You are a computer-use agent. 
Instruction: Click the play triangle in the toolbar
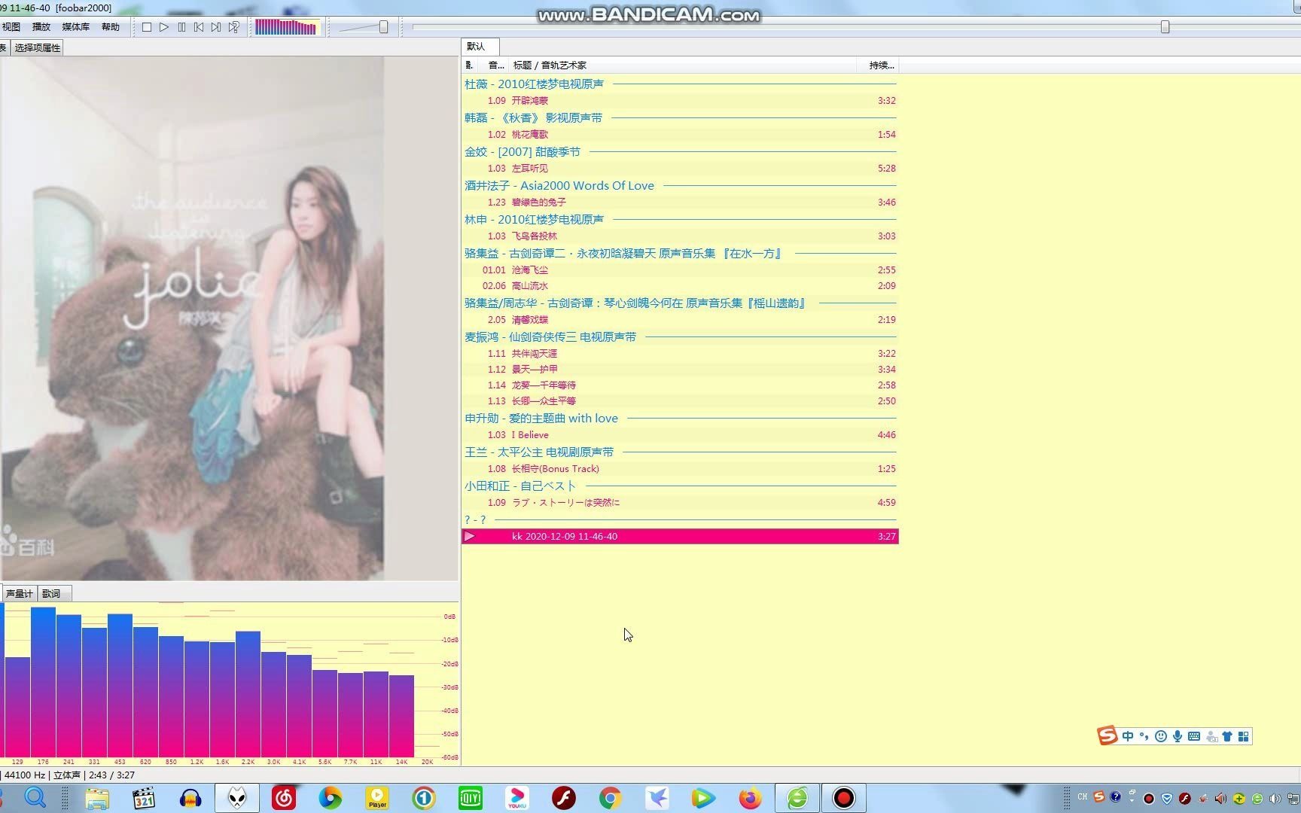pos(164,27)
